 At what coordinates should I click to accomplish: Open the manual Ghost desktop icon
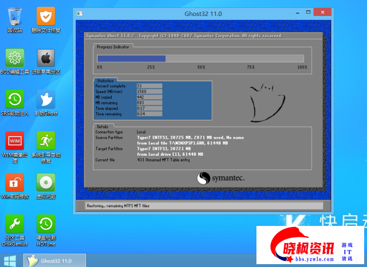46,100
